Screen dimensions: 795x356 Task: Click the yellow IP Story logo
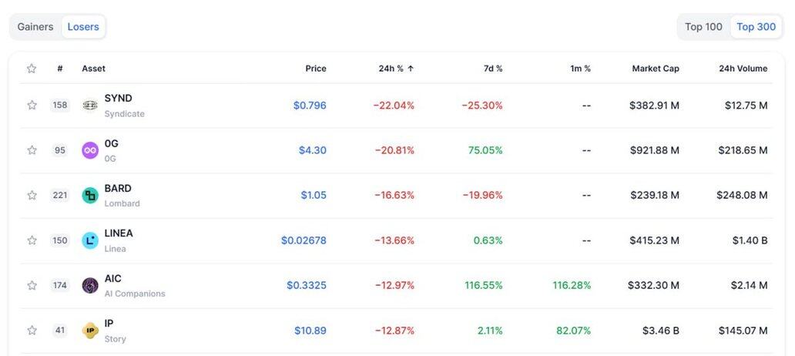(x=90, y=330)
